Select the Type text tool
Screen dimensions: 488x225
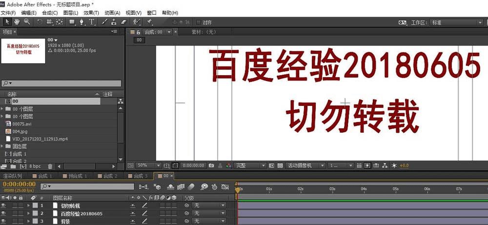[92, 22]
